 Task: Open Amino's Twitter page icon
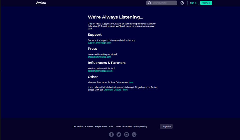click(x=119, y=135)
